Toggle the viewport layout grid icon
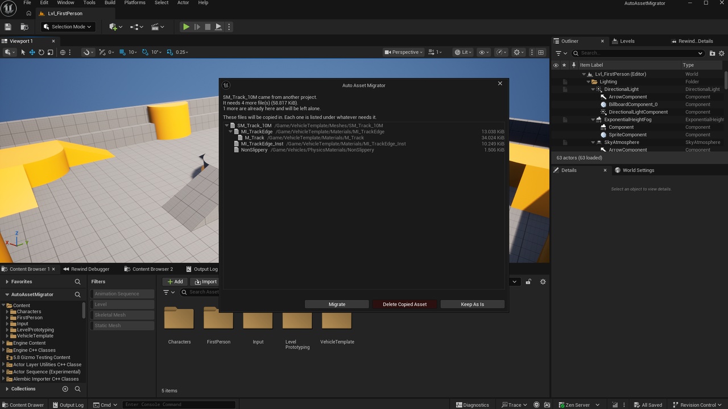The image size is (728, 409). tap(541, 52)
